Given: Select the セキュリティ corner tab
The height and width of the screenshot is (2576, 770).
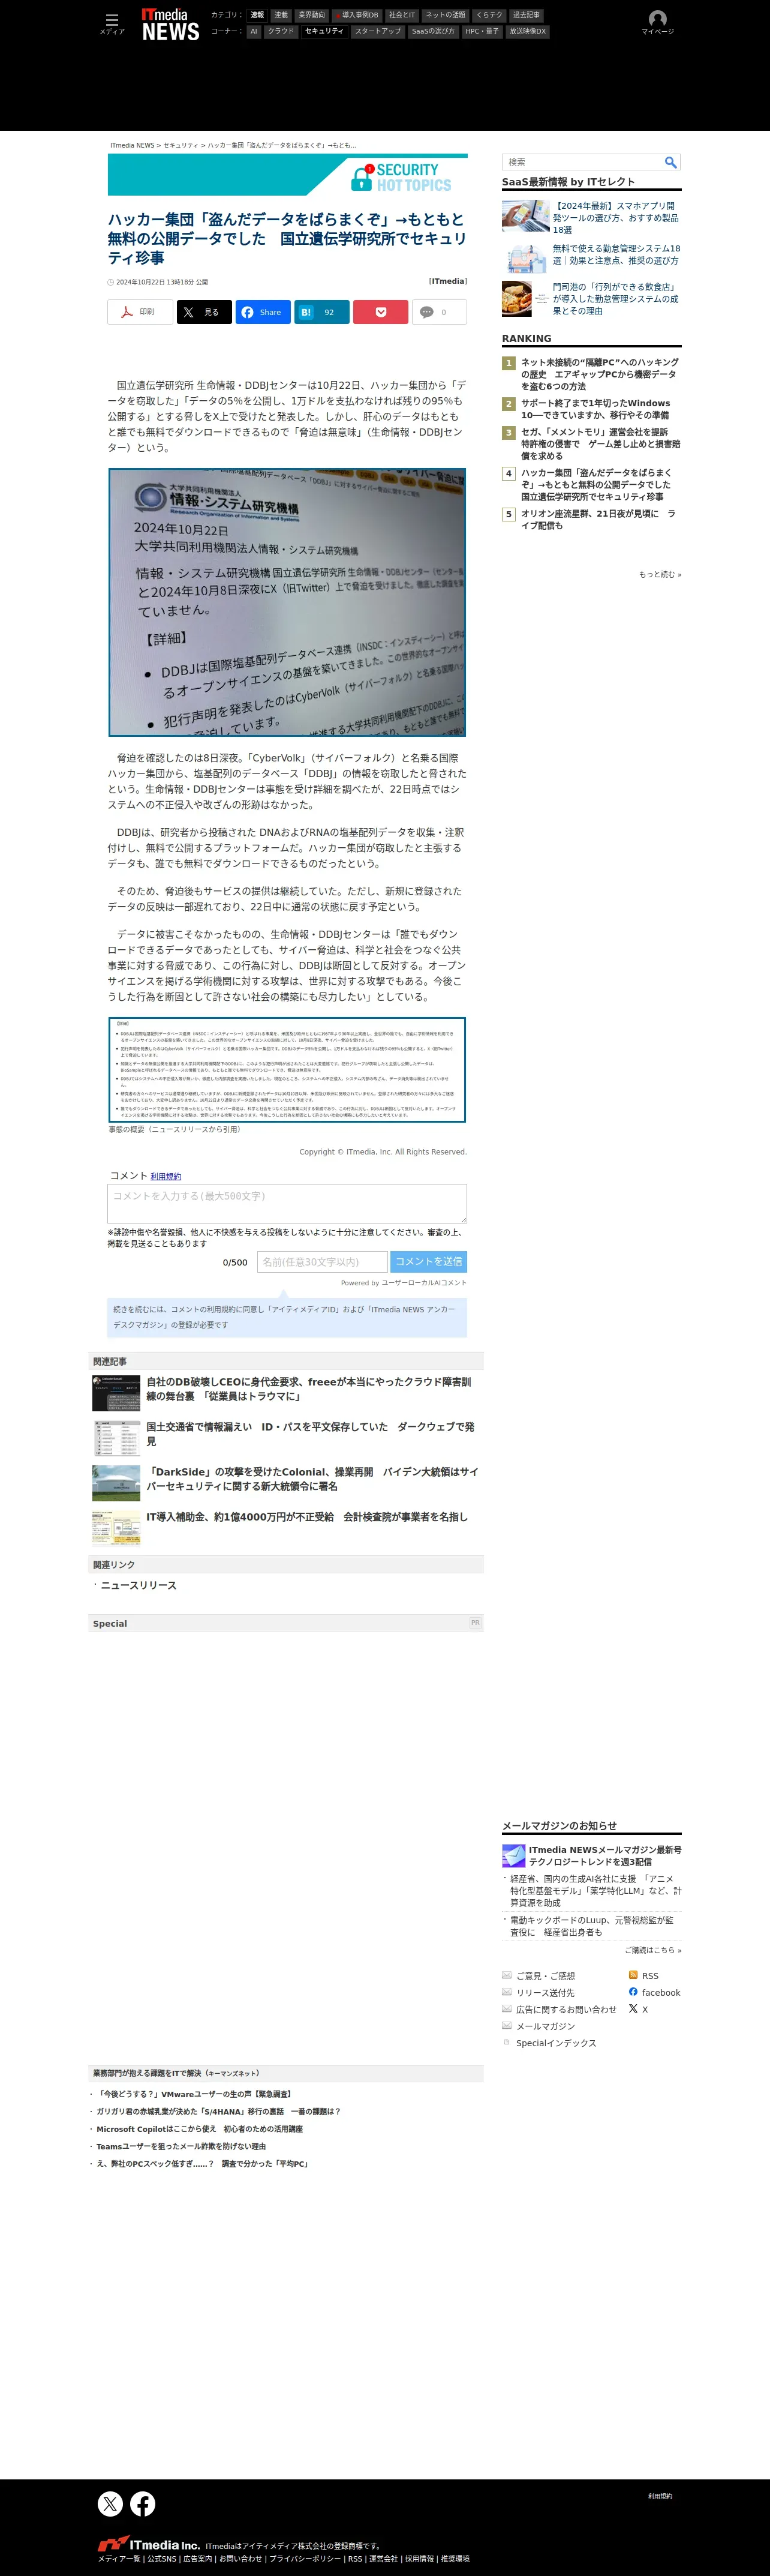Looking at the screenshot, I should click(x=324, y=31).
